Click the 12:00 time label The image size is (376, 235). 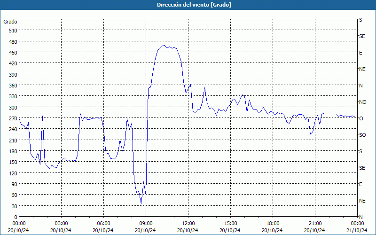[188, 224]
